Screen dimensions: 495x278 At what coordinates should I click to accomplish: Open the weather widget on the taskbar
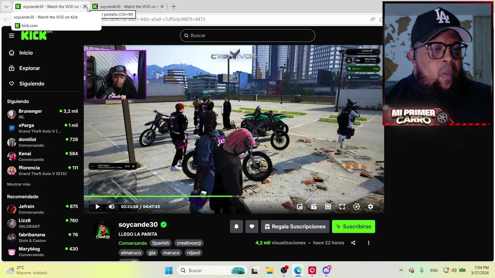coord(26,270)
